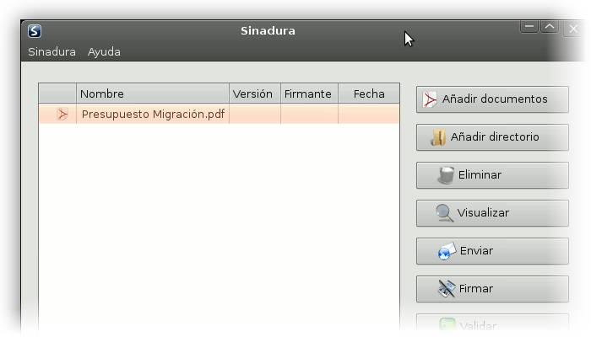
Task: Click the Firmante column header
Action: [x=308, y=94]
